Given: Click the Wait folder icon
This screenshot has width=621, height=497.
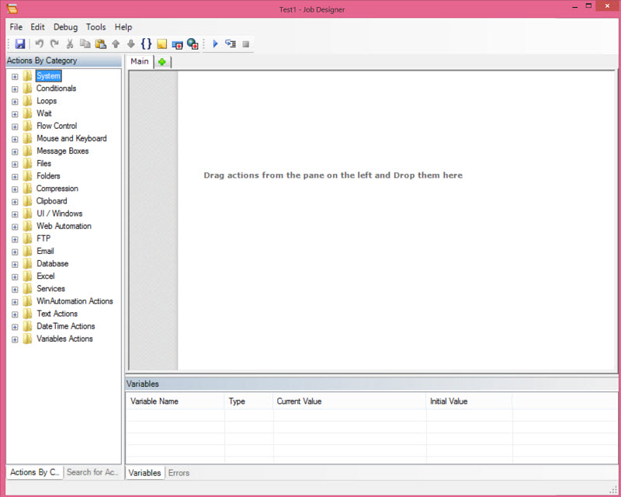Looking at the screenshot, I should click(x=27, y=113).
